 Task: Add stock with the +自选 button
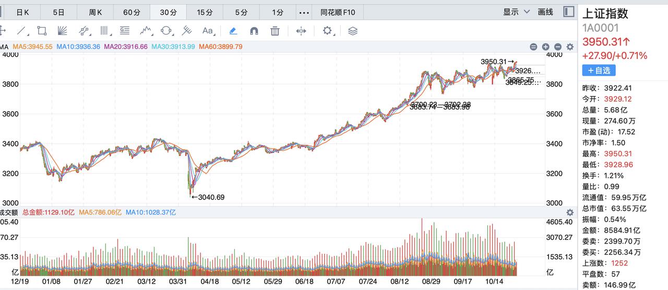pyautogui.click(x=599, y=70)
